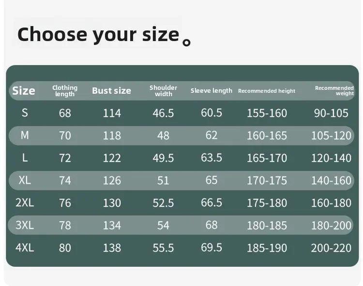
Task: Click the sleeve length value 66.5
Action: [212, 202]
